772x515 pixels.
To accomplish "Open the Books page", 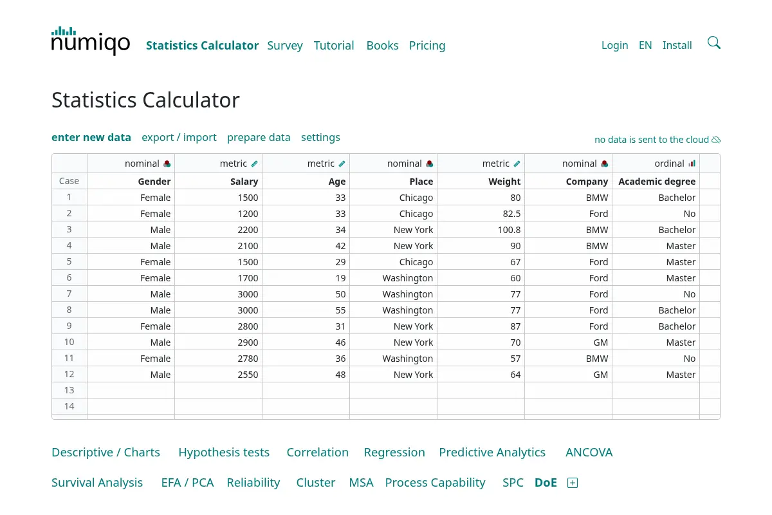I will click(382, 46).
